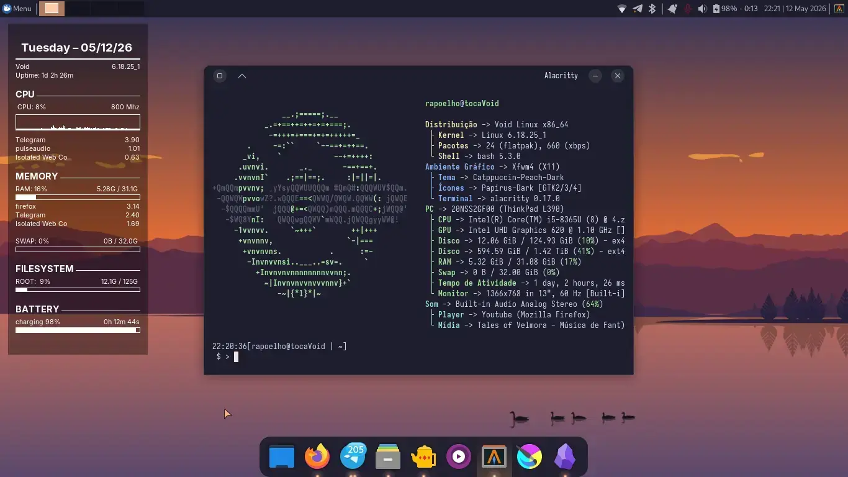848x477 pixels.
Task: Click the firefox 3.14 memory row
Action: pos(78,206)
